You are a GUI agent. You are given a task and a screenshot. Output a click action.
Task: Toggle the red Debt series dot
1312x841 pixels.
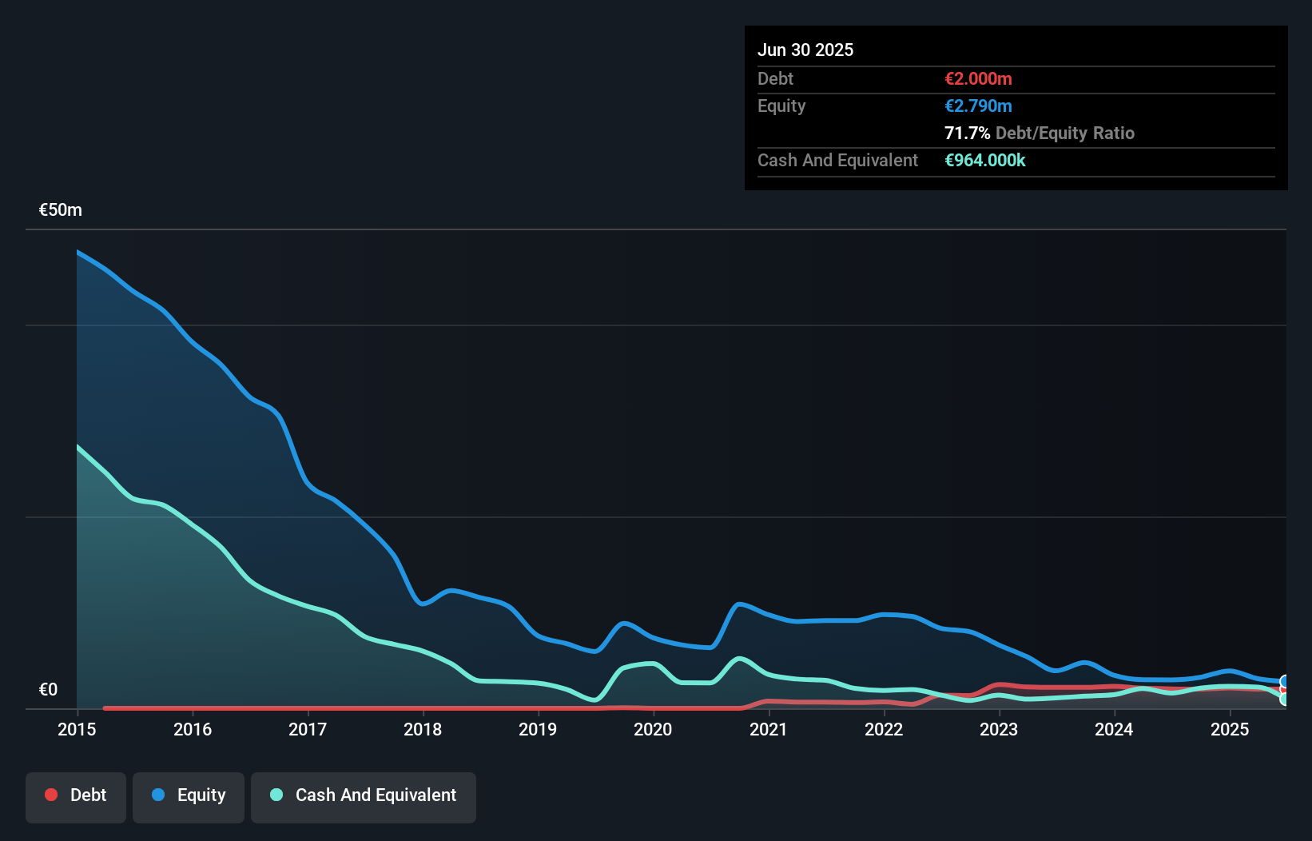50,795
